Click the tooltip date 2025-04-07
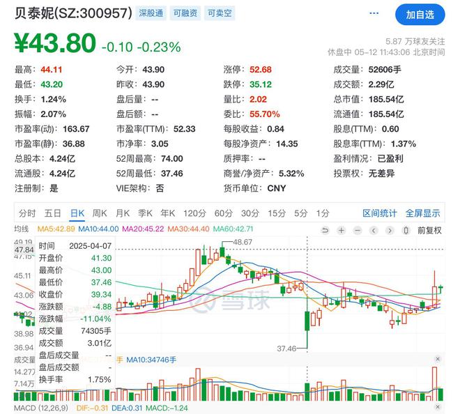Image resolution: width=460 pixels, height=414 pixels. [x=91, y=246]
